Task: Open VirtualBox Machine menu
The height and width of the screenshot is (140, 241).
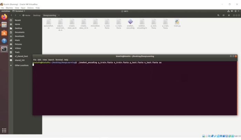Action: (x=9, y=8)
